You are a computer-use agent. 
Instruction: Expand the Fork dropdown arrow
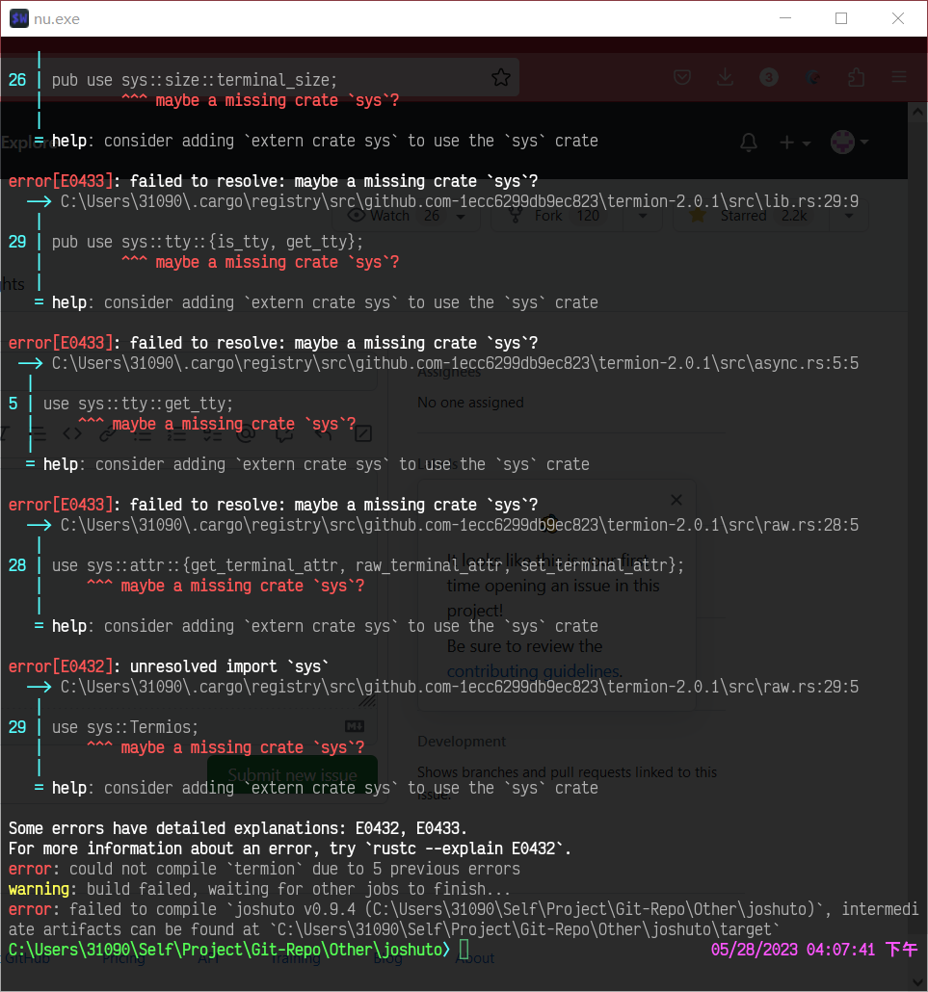(643, 216)
